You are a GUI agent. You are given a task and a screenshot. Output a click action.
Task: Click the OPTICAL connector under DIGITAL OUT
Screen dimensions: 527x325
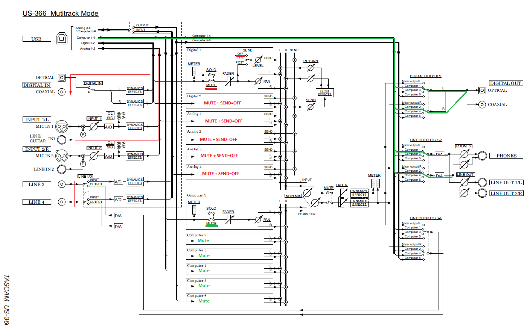[482, 90]
